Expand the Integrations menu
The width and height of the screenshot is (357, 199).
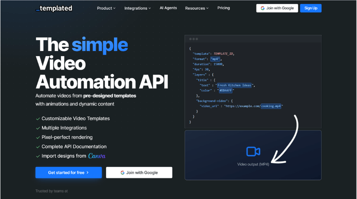click(137, 8)
